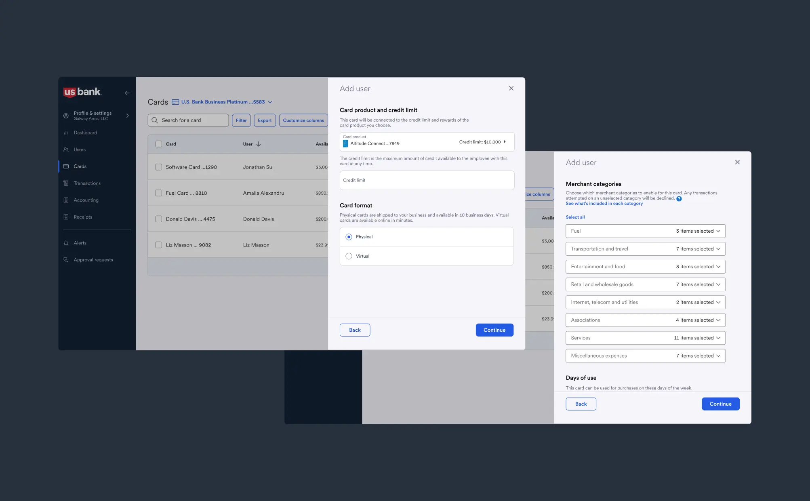810x501 pixels.
Task: Click the Alerts bell icon
Action: 66,243
